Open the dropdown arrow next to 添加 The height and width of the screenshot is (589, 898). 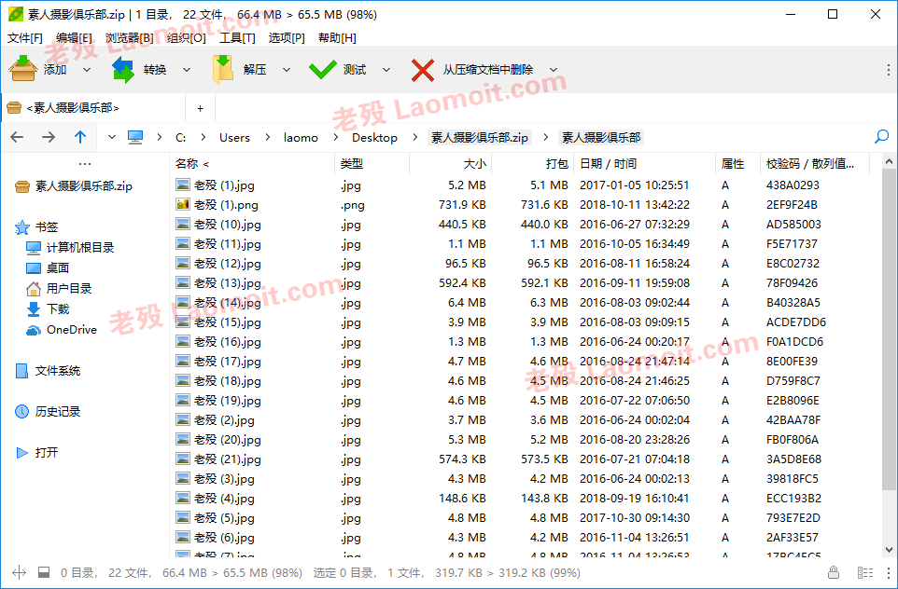87,70
